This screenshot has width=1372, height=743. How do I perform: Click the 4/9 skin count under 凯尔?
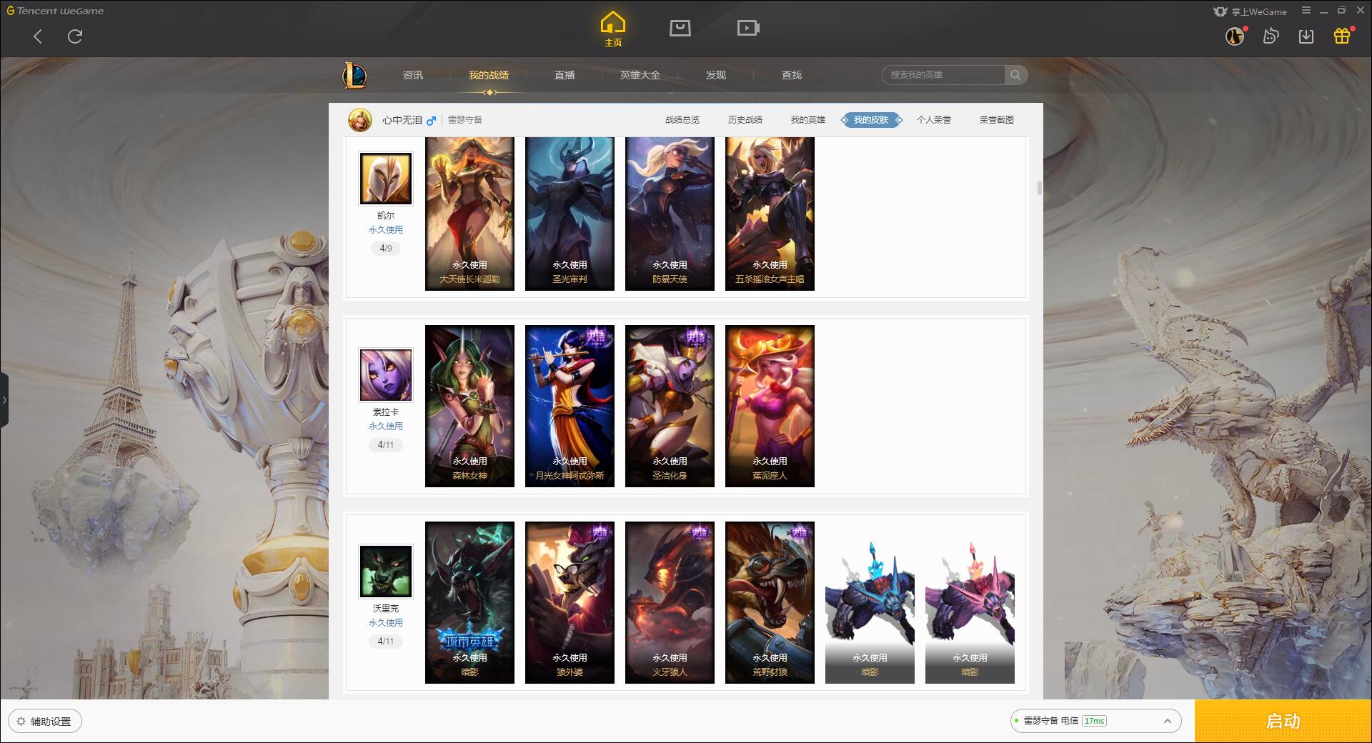click(386, 249)
